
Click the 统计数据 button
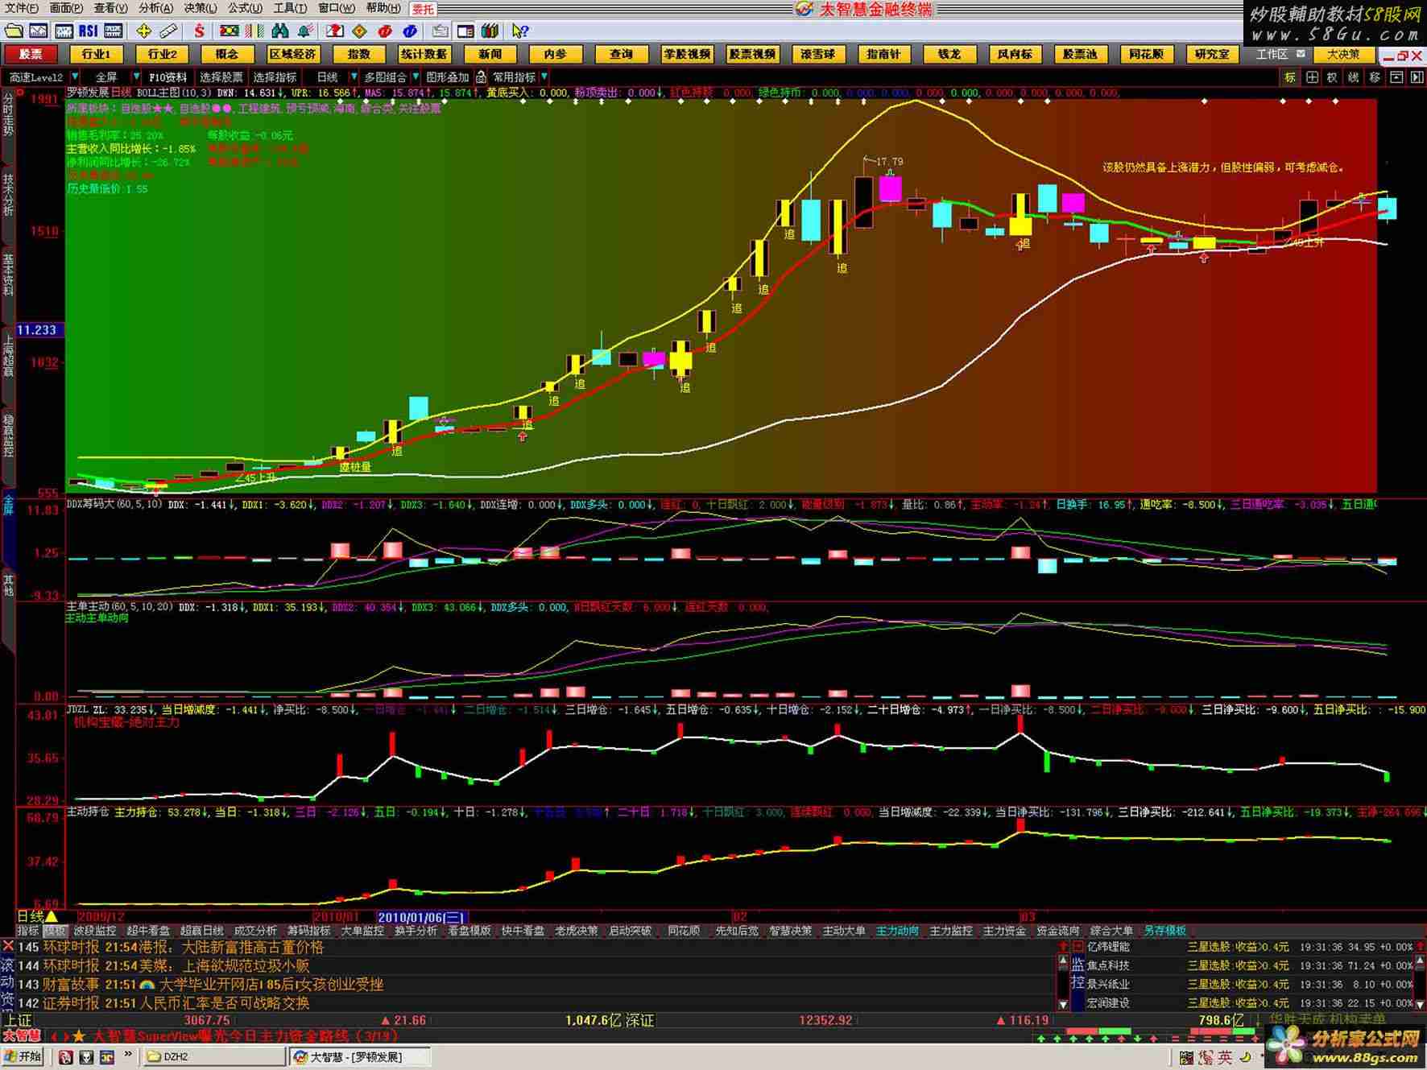tap(424, 54)
